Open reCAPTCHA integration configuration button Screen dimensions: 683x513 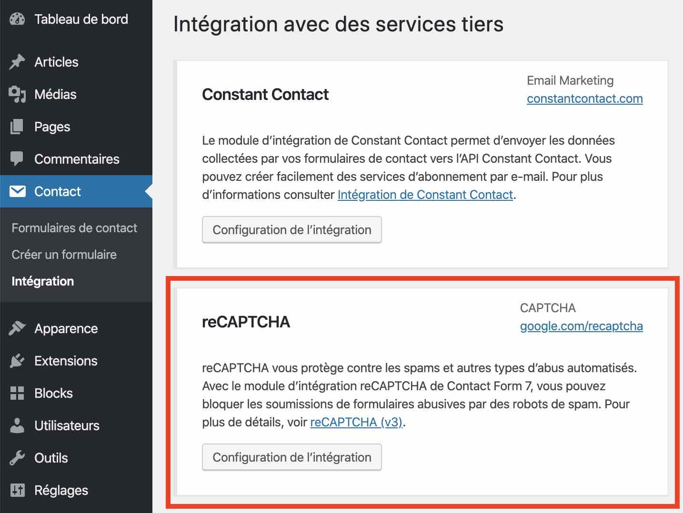click(x=291, y=457)
